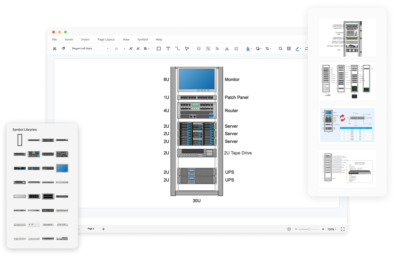Open the Fill Color picker
Viewport: 396px width, 256px height.
click(x=248, y=49)
